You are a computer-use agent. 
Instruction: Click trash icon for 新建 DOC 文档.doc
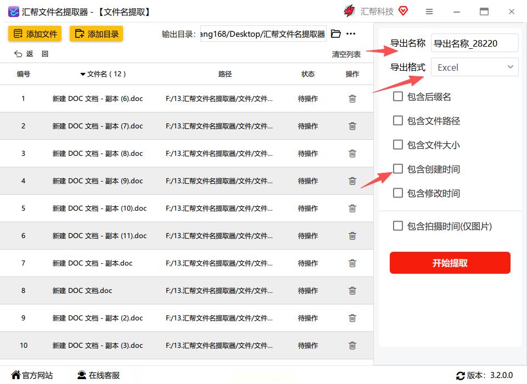[352, 291]
